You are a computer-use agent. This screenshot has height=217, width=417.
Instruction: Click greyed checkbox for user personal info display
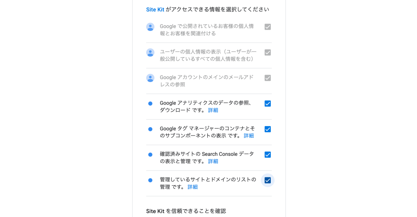point(268,53)
